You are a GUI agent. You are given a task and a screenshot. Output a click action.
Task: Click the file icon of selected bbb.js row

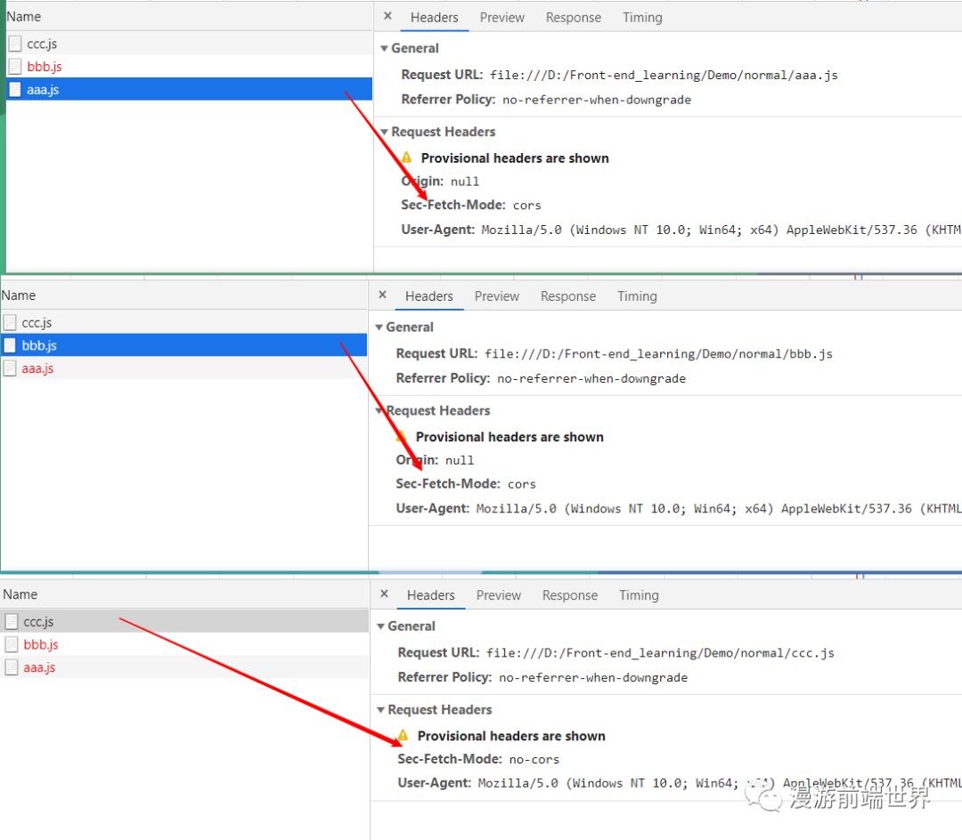pos(10,345)
